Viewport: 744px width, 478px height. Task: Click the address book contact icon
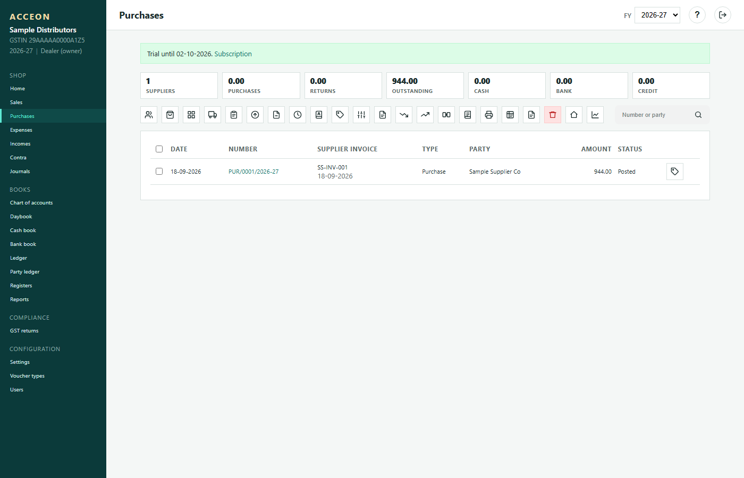319,115
